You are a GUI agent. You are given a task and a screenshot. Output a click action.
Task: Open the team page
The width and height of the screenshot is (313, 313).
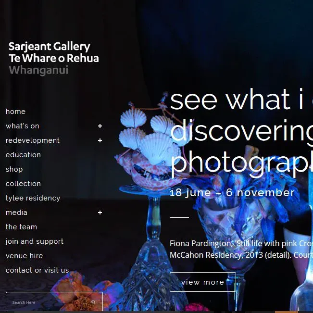21,227
